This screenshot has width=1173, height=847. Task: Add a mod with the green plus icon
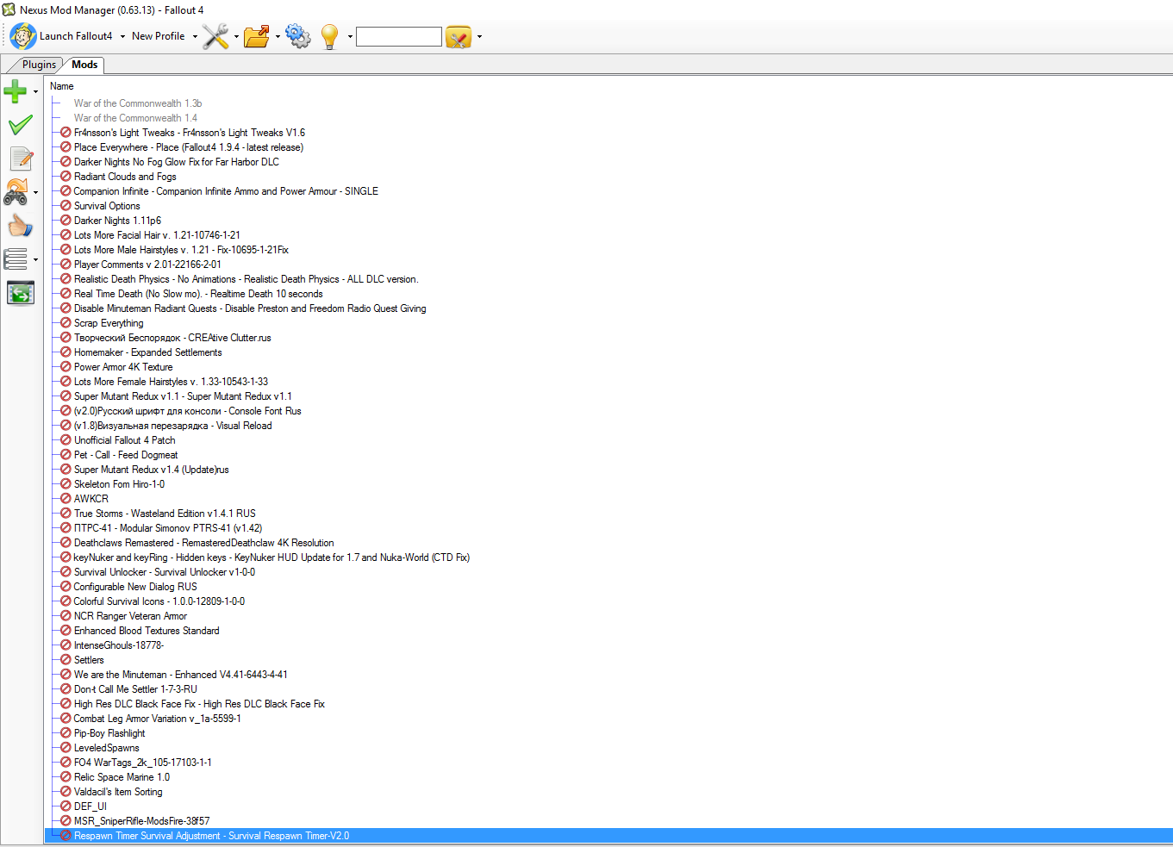[16, 90]
